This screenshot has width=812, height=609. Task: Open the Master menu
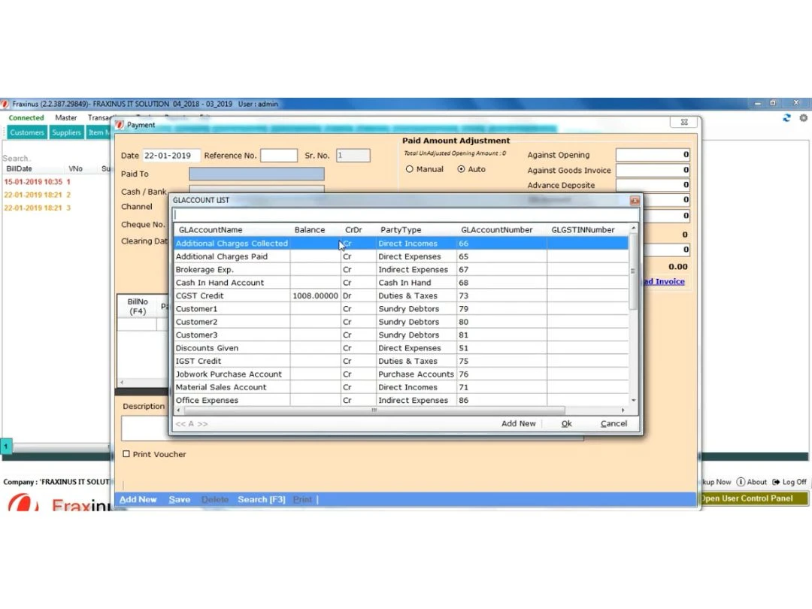(66, 118)
